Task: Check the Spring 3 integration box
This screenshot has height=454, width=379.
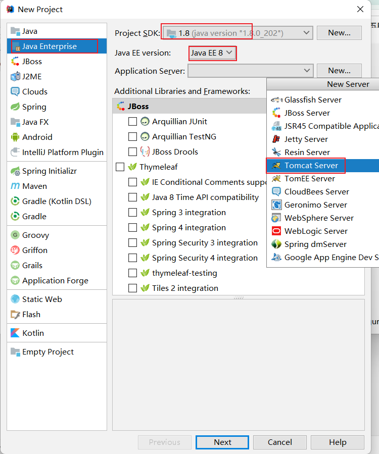Action: (132, 212)
